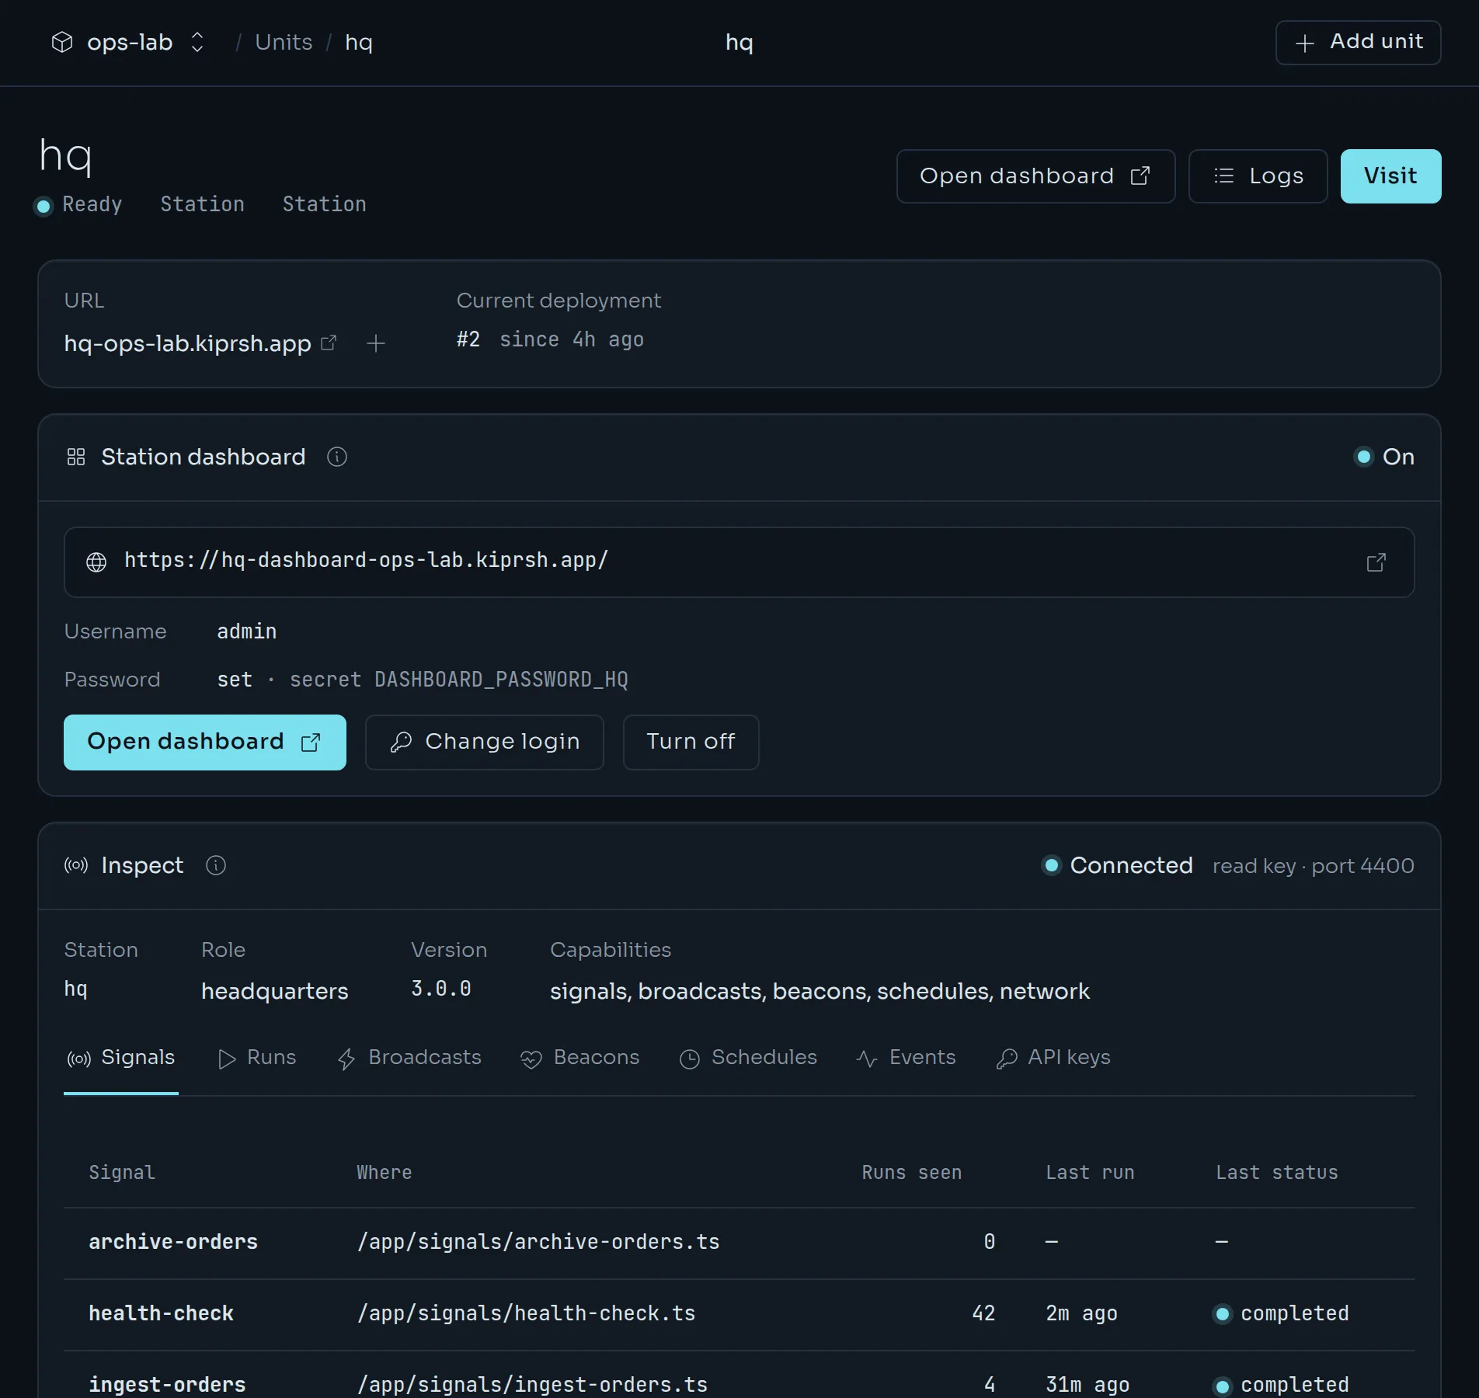This screenshot has width=1479, height=1398.
Task: Open the Logs view
Action: [x=1258, y=176]
